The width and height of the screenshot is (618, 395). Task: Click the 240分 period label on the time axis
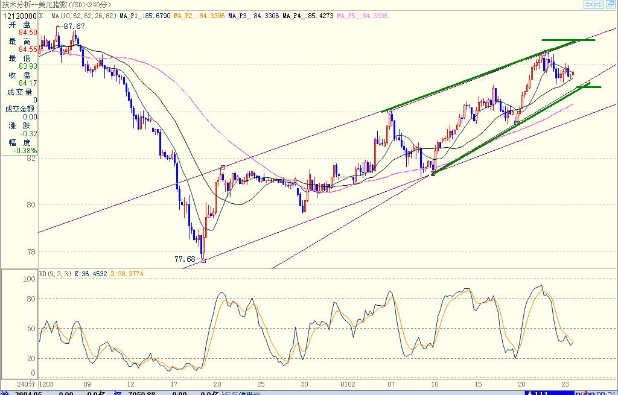[26, 384]
